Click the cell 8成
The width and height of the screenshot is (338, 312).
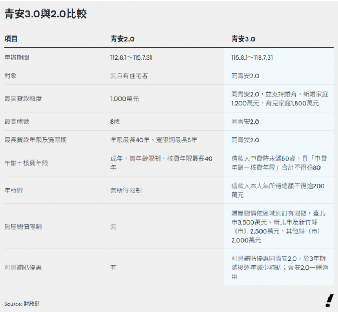point(115,122)
